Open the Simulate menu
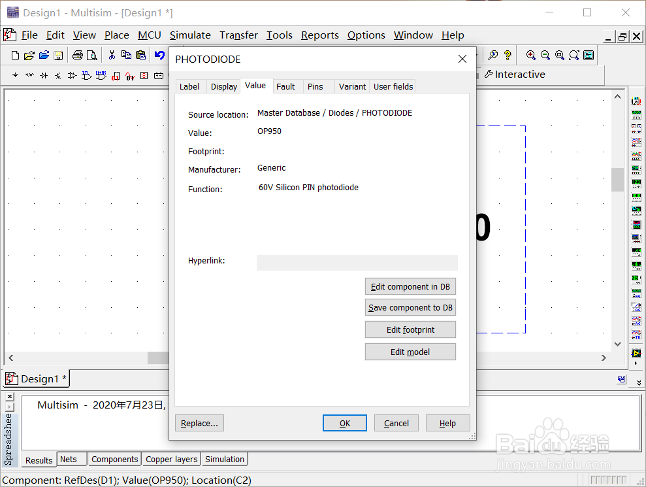This screenshot has width=646, height=487. (x=190, y=35)
